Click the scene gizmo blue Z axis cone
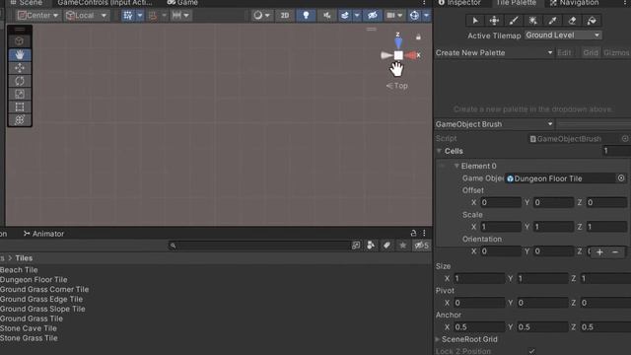631x355 pixels. 398,42
